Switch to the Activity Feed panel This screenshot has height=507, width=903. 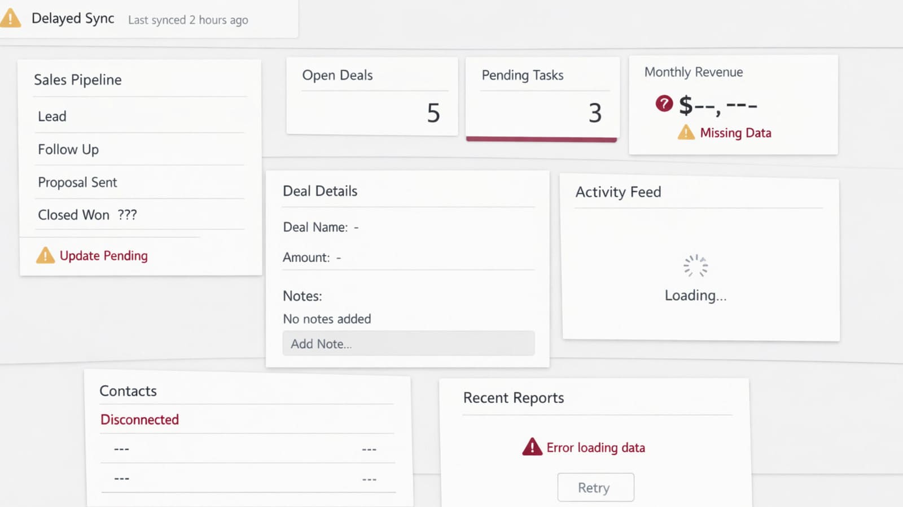[618, 192]
